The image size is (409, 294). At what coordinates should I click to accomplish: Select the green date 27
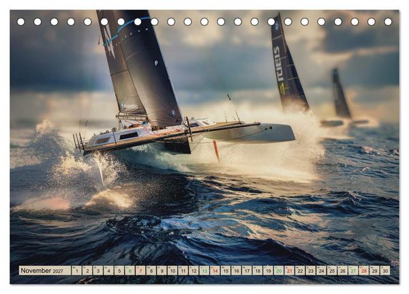[x=353, y=271]
